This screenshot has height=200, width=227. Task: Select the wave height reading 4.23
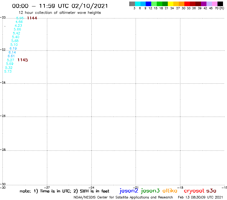(x=18, y=26)
